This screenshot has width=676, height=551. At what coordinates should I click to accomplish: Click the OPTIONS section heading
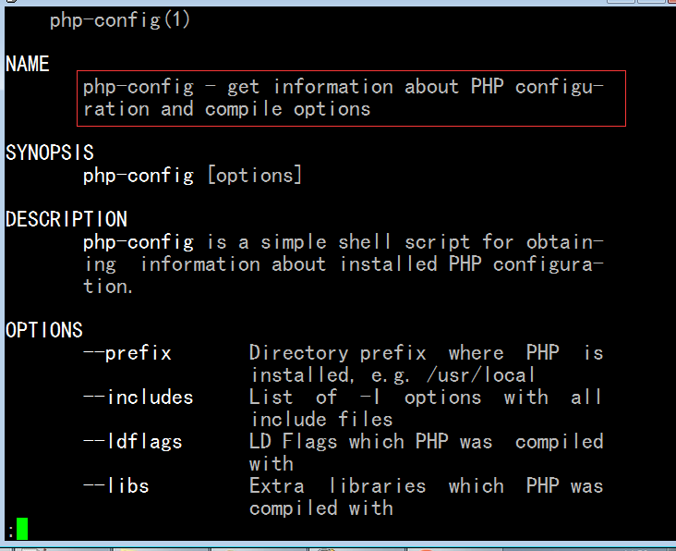[x=44, y=330]
